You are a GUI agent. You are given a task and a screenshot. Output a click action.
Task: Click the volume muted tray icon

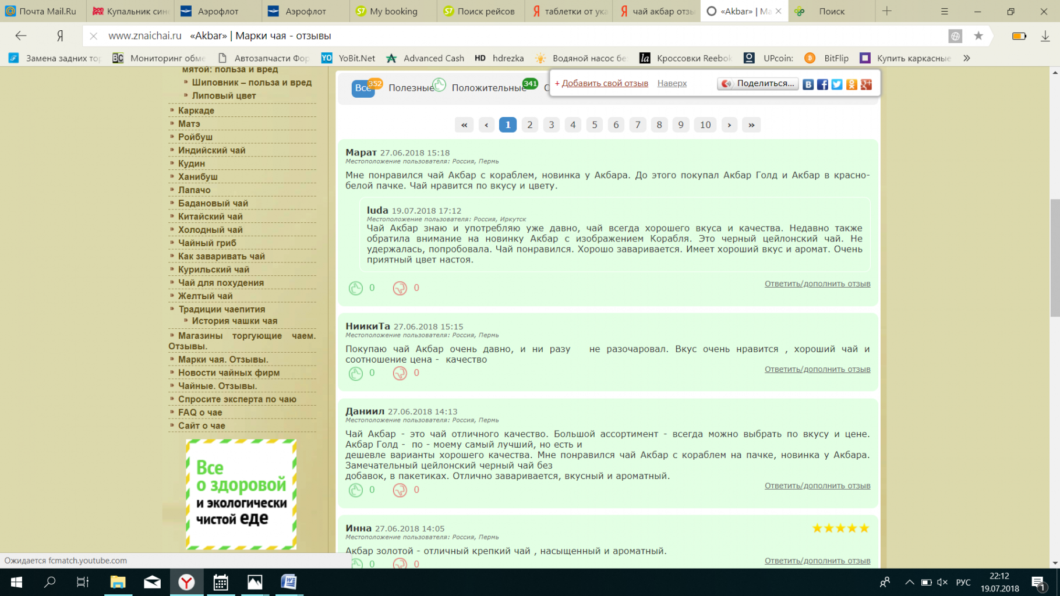click(x=943, y=582)
